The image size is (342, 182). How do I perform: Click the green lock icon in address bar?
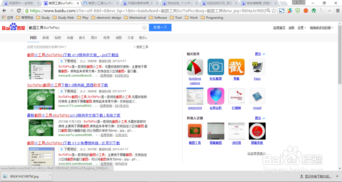pyautogui.click(x=27, y=11)
